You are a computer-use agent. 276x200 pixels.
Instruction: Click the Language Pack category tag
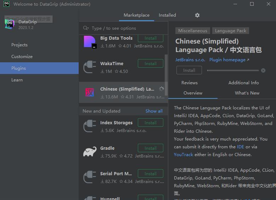[x=231, y=30]
